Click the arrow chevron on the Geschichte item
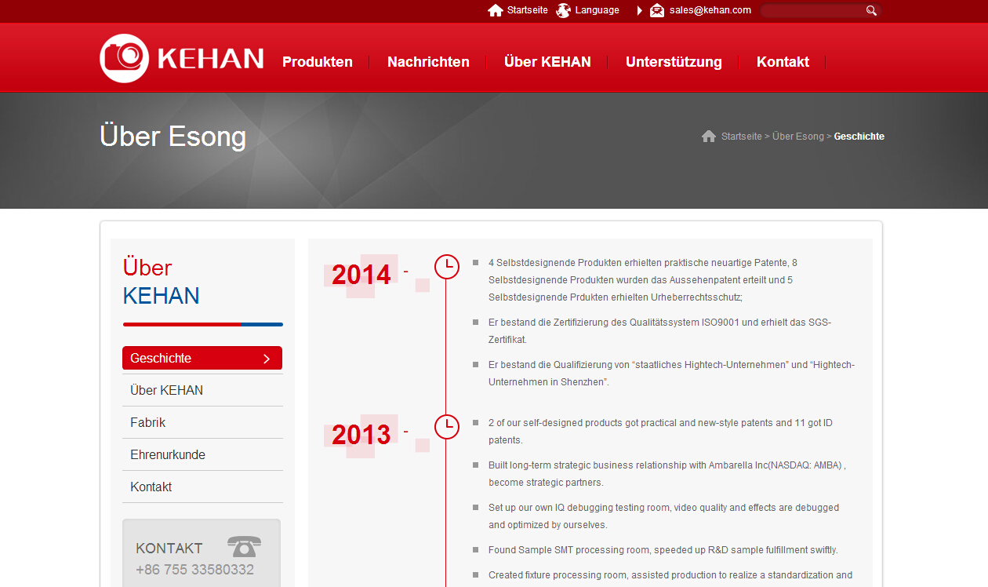Screen dimensions: 988x587 pos(267,359)
